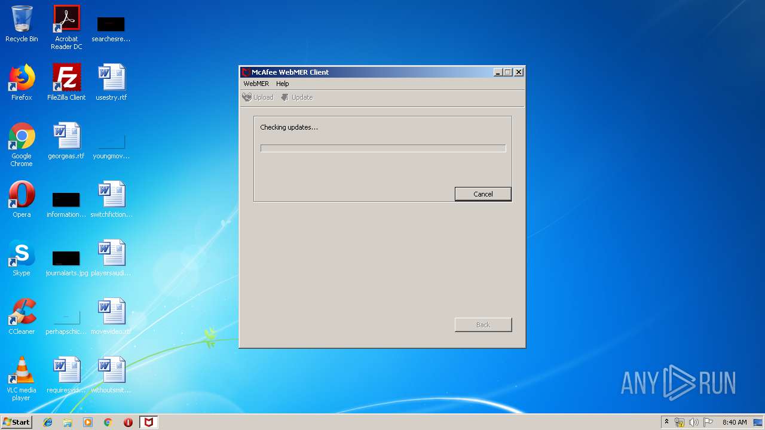Viewport: 765px width, 430px height.
Task: Open the Action Center flag icon
Action: coord(708,422)
